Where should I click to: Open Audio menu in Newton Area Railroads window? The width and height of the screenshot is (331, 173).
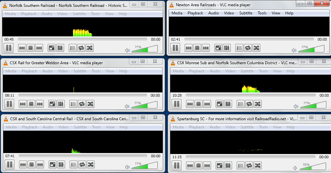click(x=213, y=13)
